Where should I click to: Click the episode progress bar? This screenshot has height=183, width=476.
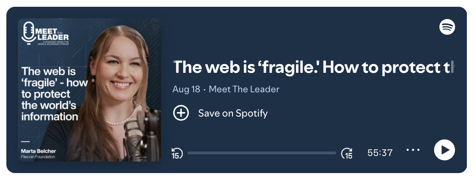pos(261,153)
